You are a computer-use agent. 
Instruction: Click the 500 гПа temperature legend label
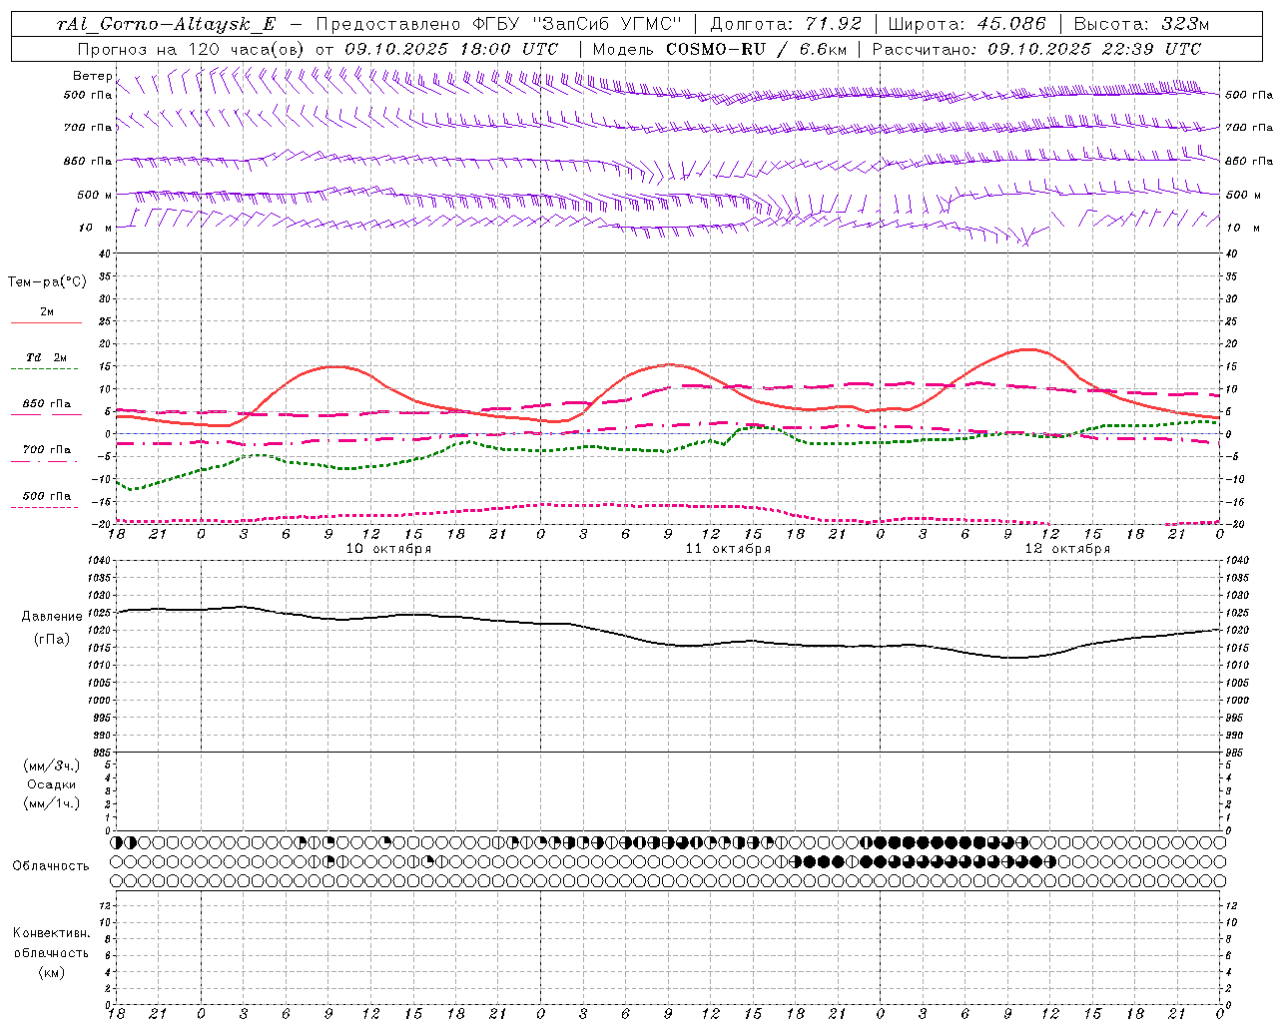[47, 496]
